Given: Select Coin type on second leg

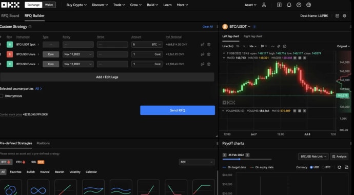Looking at the screenshot, I should coord(51,54).
